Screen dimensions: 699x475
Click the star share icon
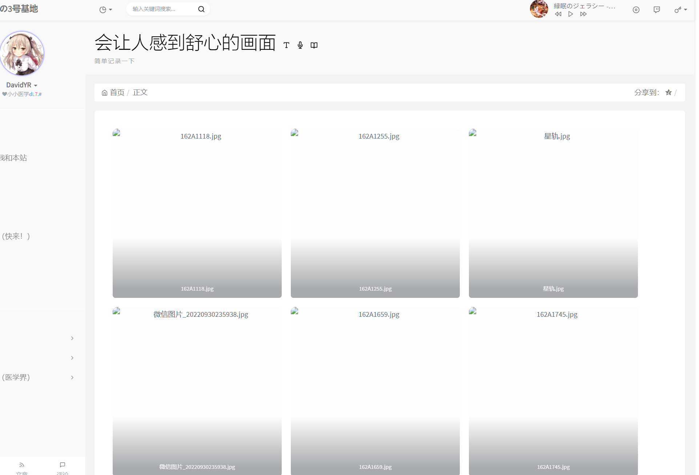pyautogui.click(x=668, y=92)
